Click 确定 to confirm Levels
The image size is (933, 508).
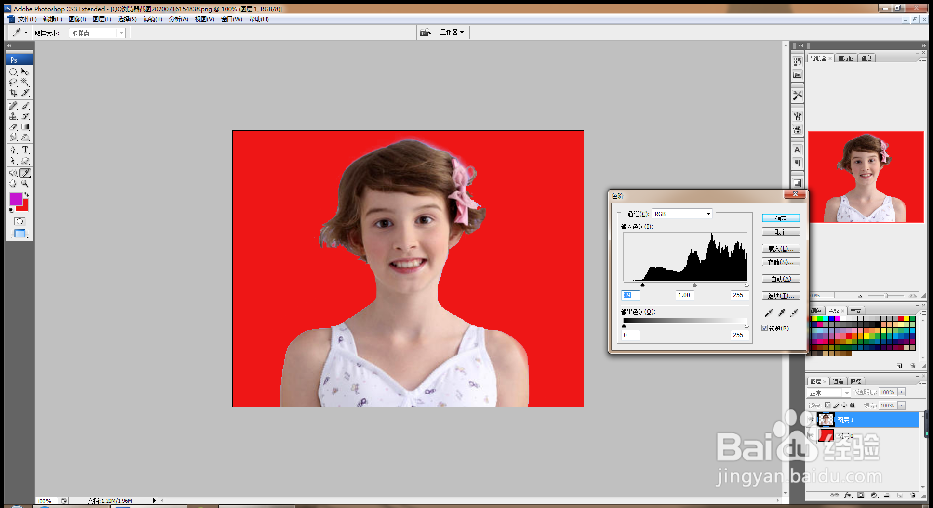[x=781, y=218]
